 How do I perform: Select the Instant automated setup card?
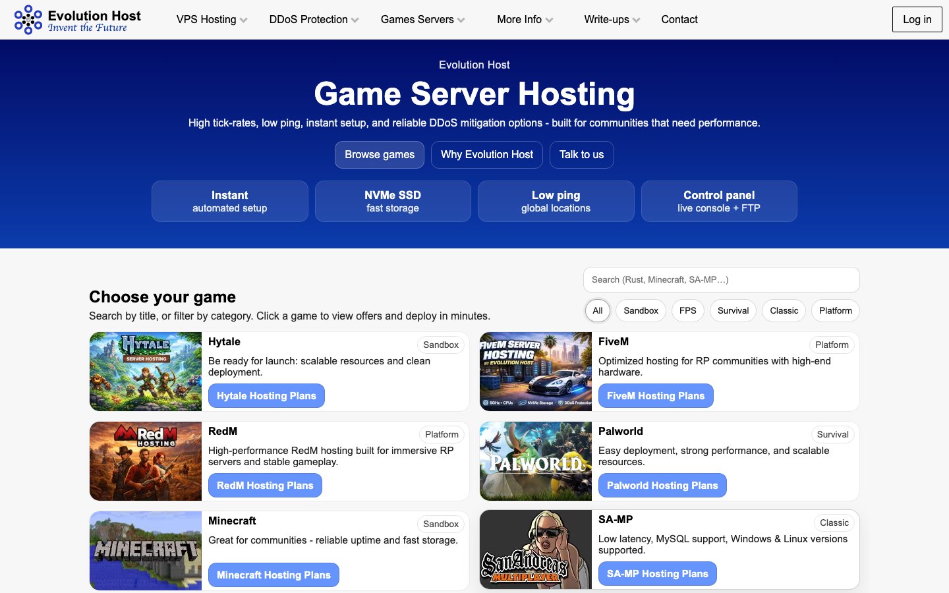[x=230, y=202]
